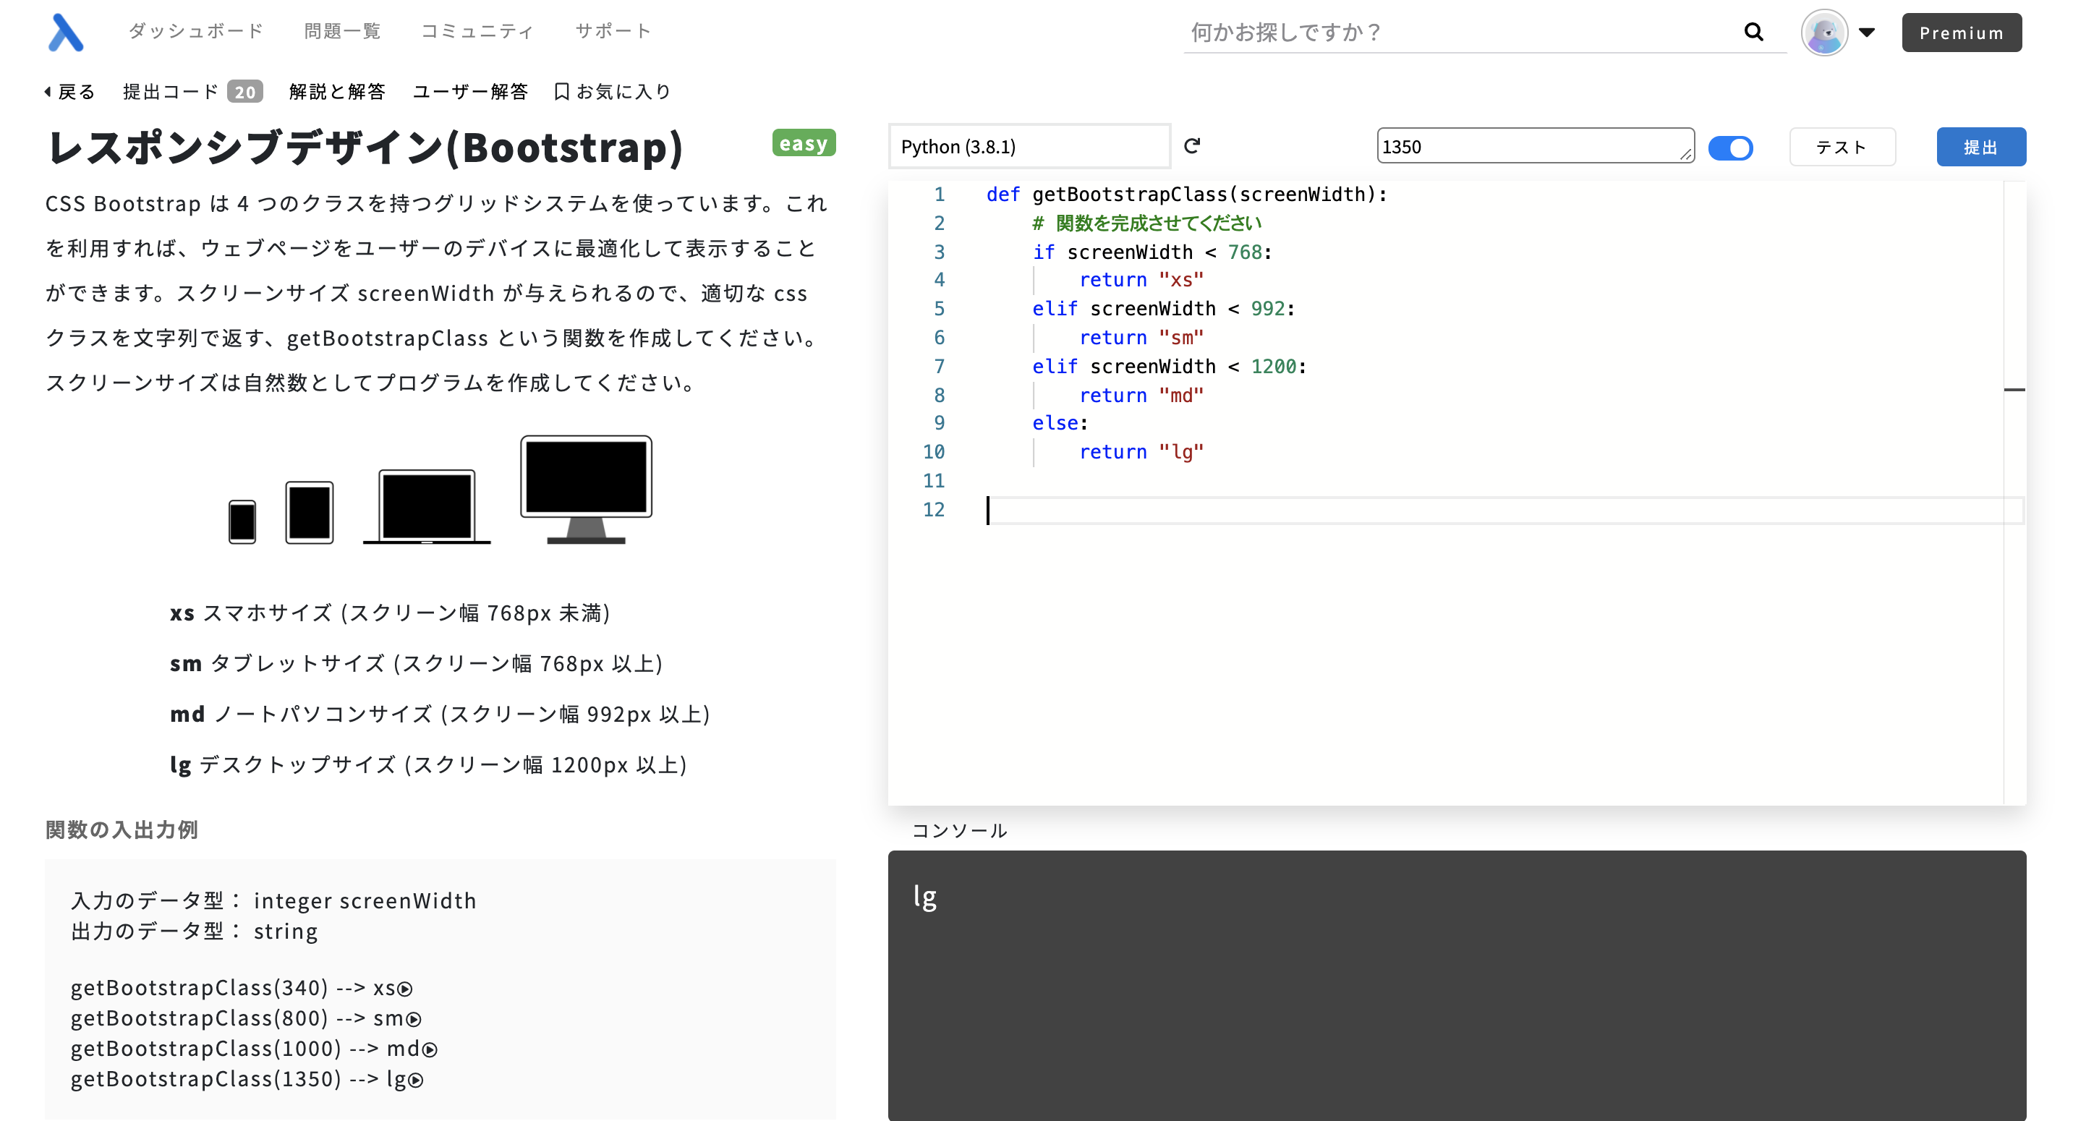Click the console output 'lg'
Screen dimensions: 2073x1121
[924, 897]
